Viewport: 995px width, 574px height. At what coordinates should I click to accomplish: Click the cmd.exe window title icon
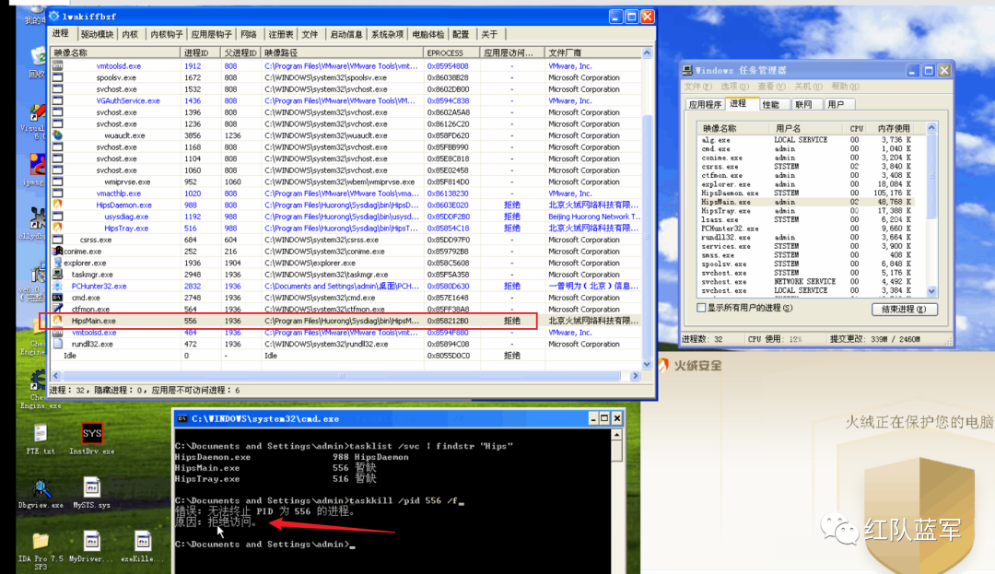point(182,418)
